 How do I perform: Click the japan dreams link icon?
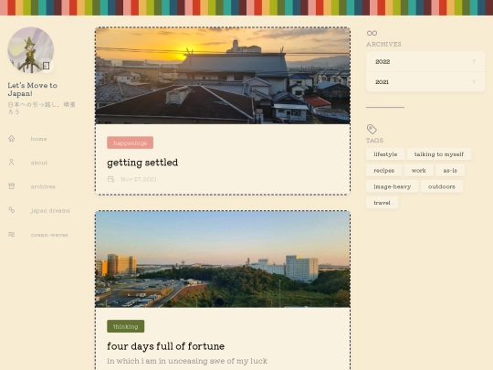[x=12, y=210]
